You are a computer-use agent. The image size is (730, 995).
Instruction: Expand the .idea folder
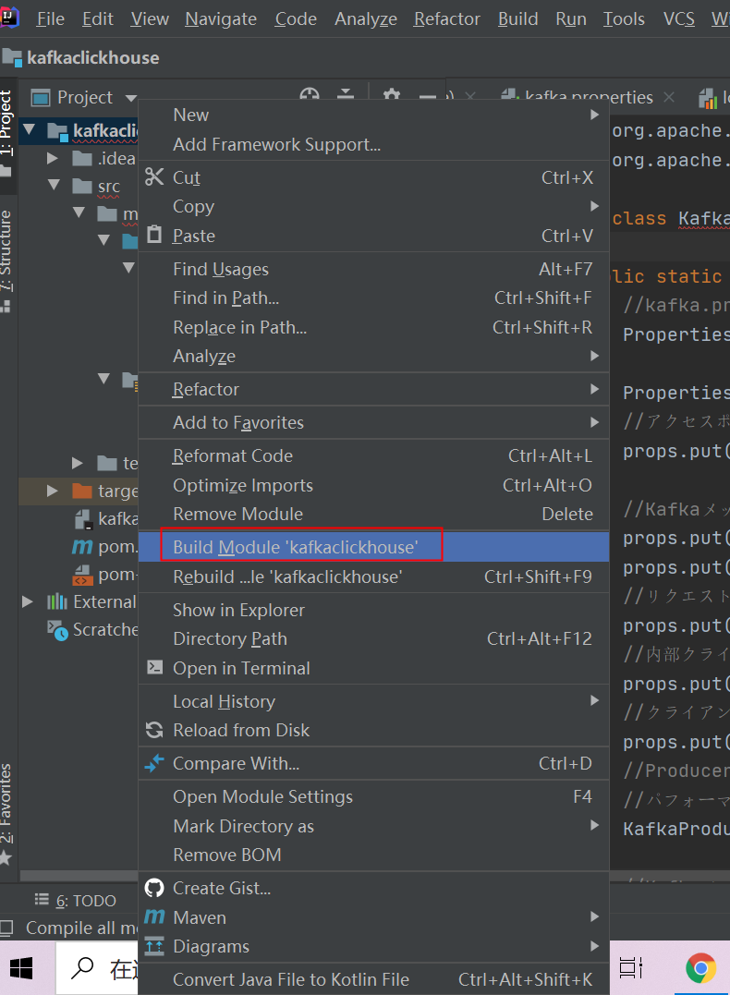[53, 158]
